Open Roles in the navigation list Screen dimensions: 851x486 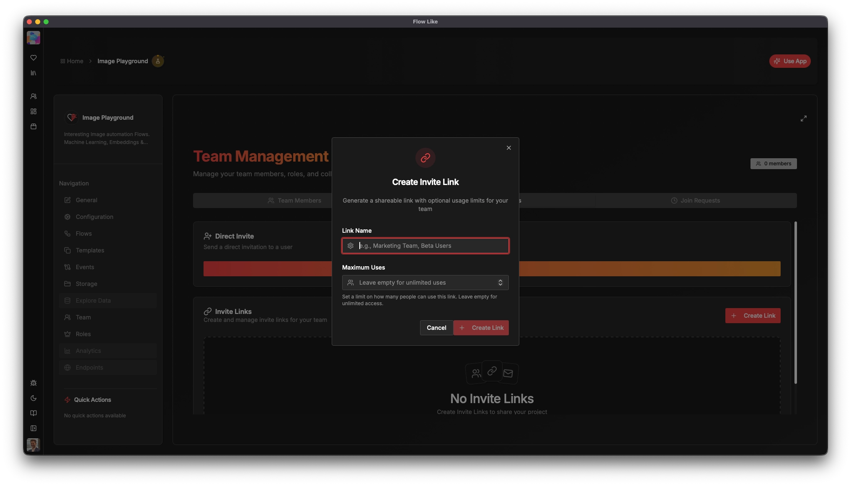pos(83,334)
